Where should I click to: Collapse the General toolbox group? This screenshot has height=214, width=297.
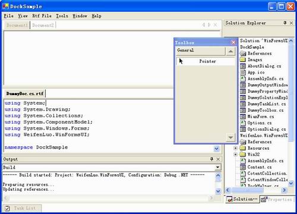pyautogui.click(x=200, y=51)
